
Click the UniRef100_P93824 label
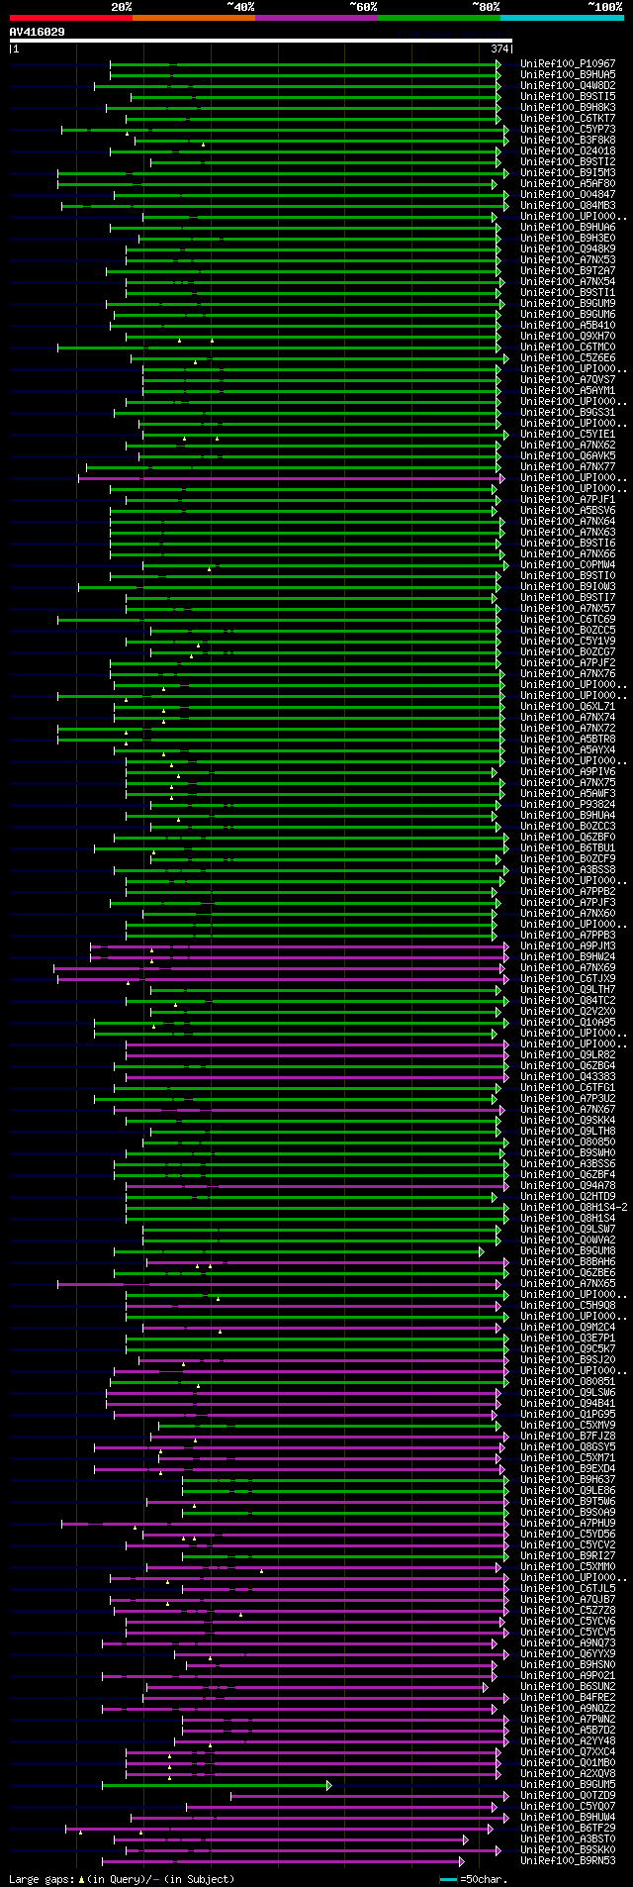click(568, 804)
